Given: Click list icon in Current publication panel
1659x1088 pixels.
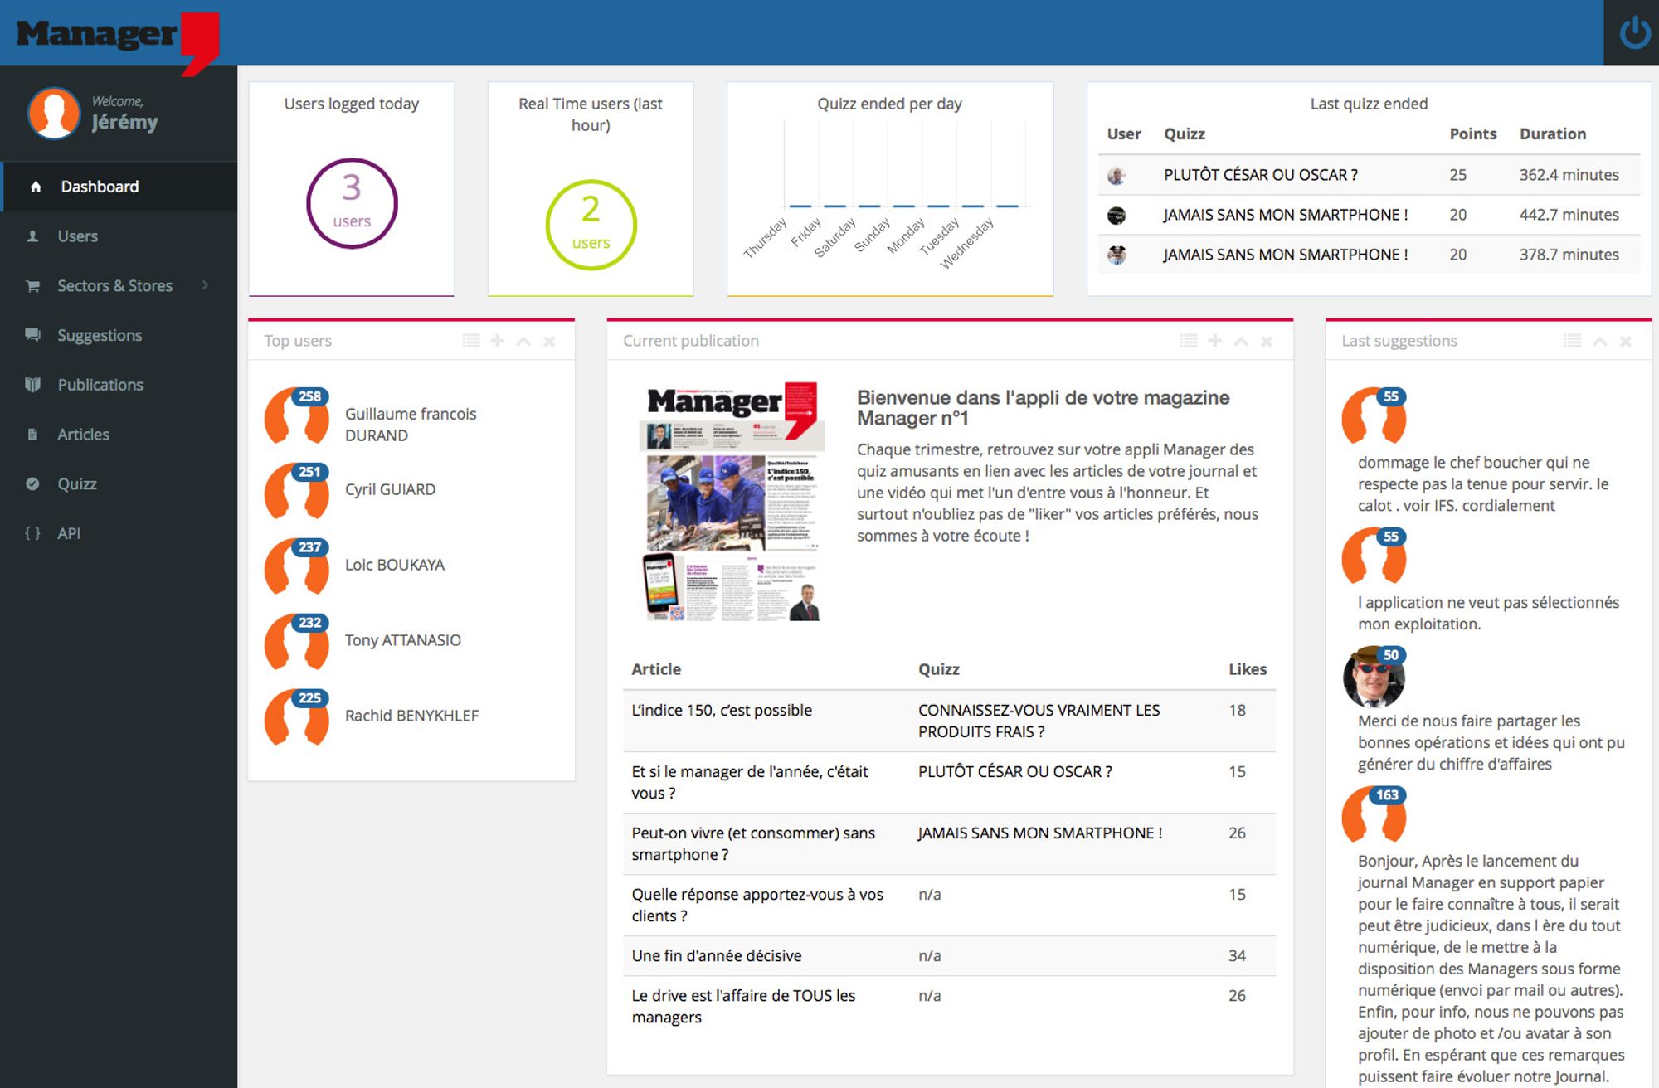Looking at the screenshot, I should point(1189,341).
